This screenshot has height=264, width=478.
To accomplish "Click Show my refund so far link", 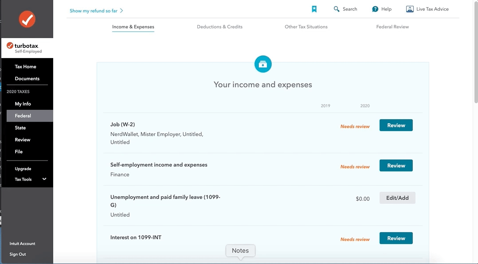I will click(x=93, y=11).
